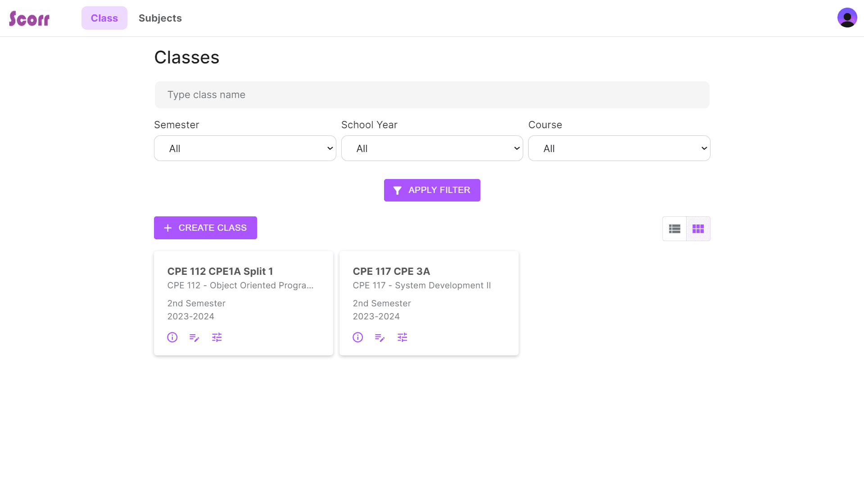Expand the School Year dropdown
This screenshot has width=864, height=484.
pos(432,148)
